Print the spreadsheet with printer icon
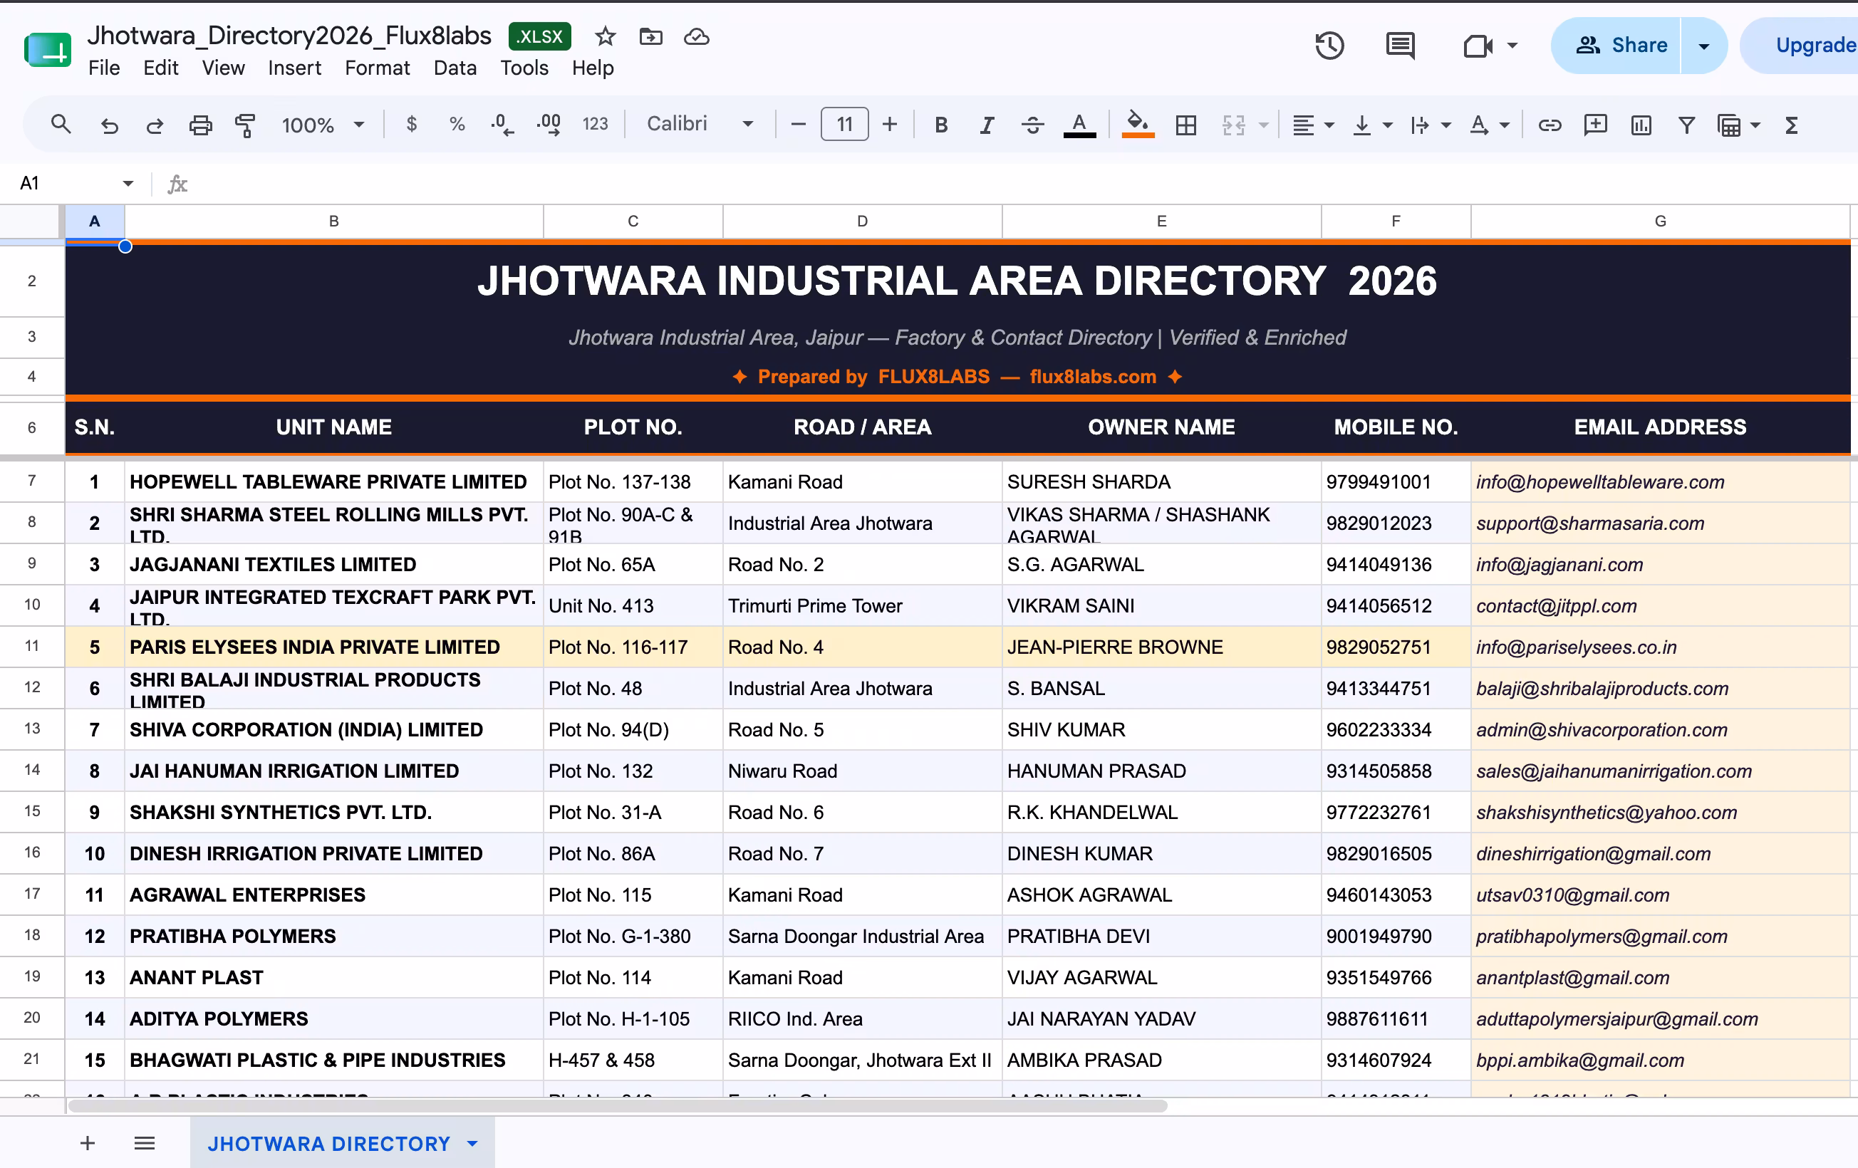Screen dimensions: 1858x1168 click(201, 125)
